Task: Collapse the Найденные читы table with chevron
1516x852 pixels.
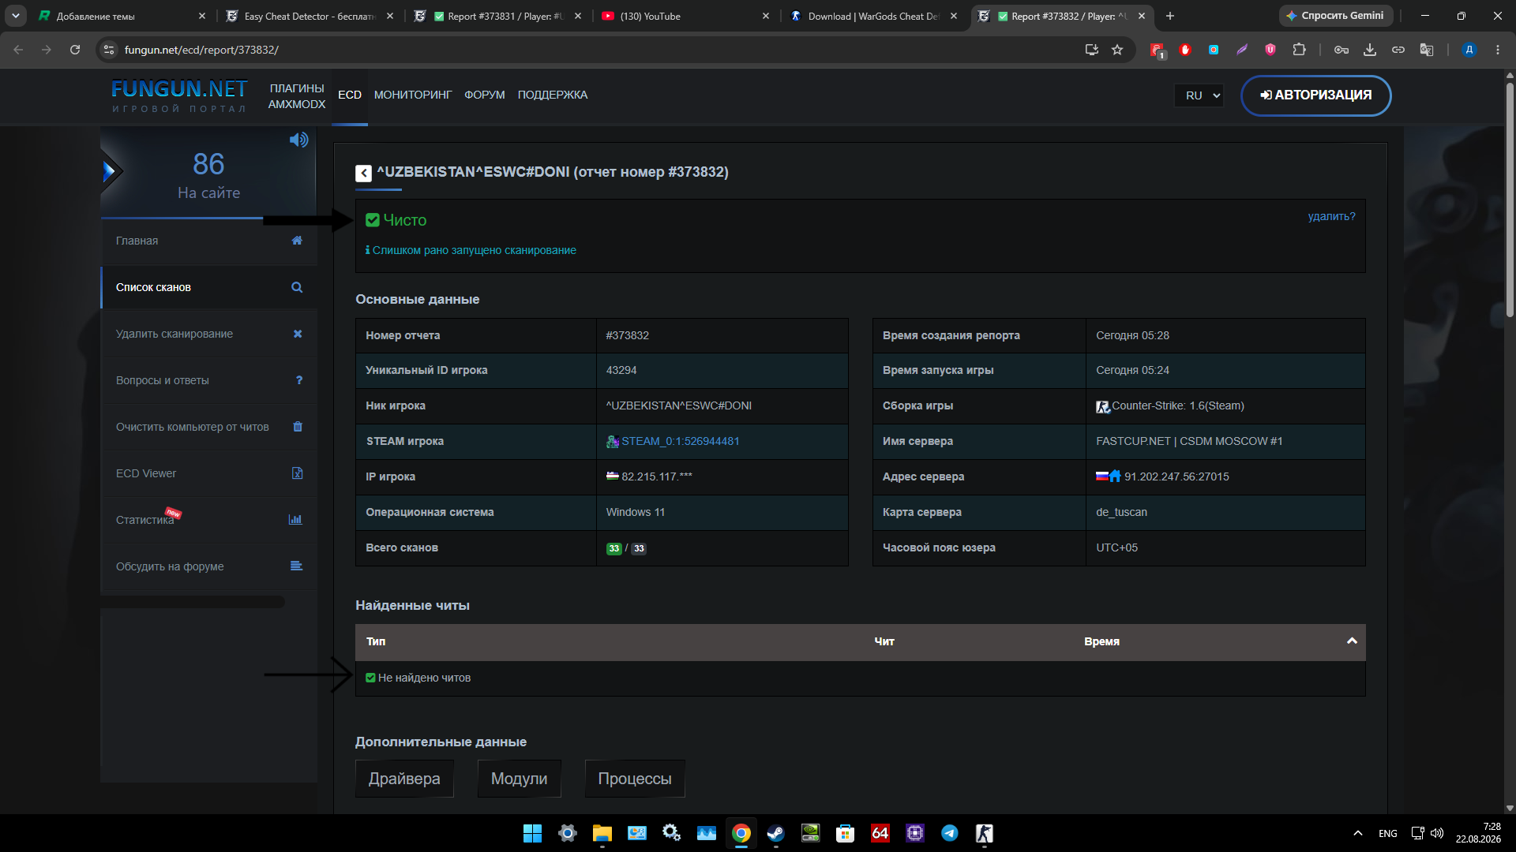Action: pyautogui.click(x=1352, y=641)
